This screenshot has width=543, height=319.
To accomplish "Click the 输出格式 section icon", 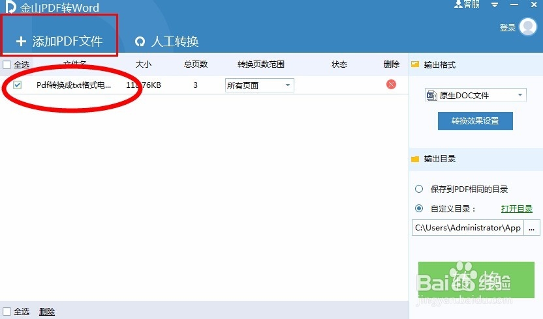I will pos(415,64).
